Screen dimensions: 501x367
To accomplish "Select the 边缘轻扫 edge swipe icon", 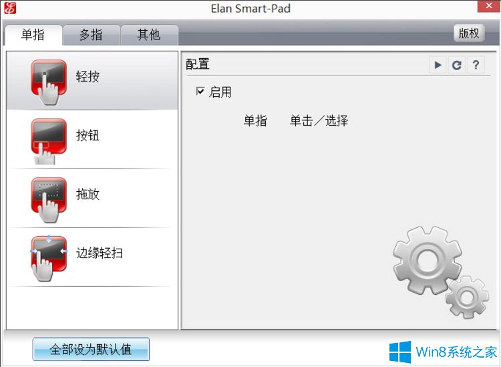I will pos(49,258).
